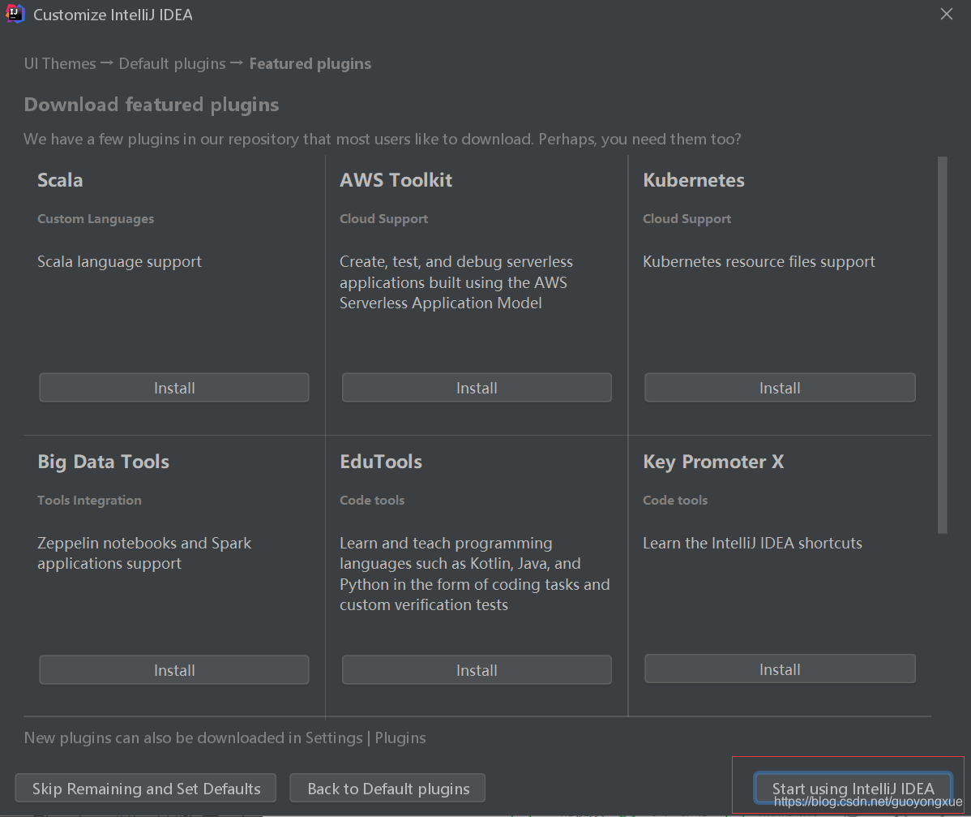The image size is (971, 817).
Task: Start using IntelliJ IDEA
Action: (853, 788)
